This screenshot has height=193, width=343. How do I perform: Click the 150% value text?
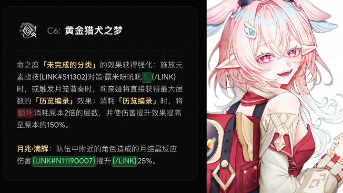[x=56, y=125]
